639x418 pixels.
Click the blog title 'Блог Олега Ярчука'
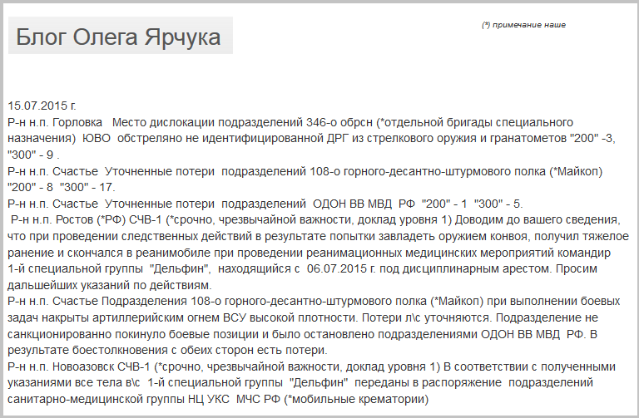coord(118,37)
